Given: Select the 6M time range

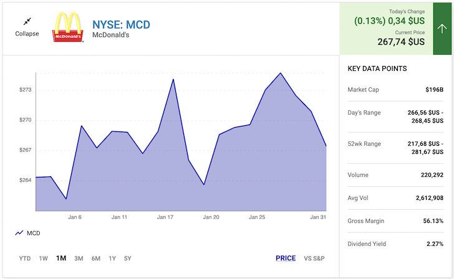Looking at the screenshot, I should pos(96,258).
